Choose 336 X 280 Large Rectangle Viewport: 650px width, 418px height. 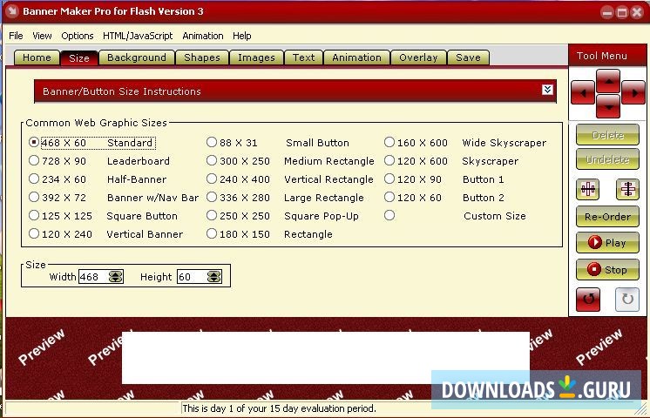[285, 197]
